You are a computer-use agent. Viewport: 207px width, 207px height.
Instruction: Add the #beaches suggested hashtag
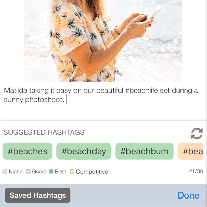(28, 151)
